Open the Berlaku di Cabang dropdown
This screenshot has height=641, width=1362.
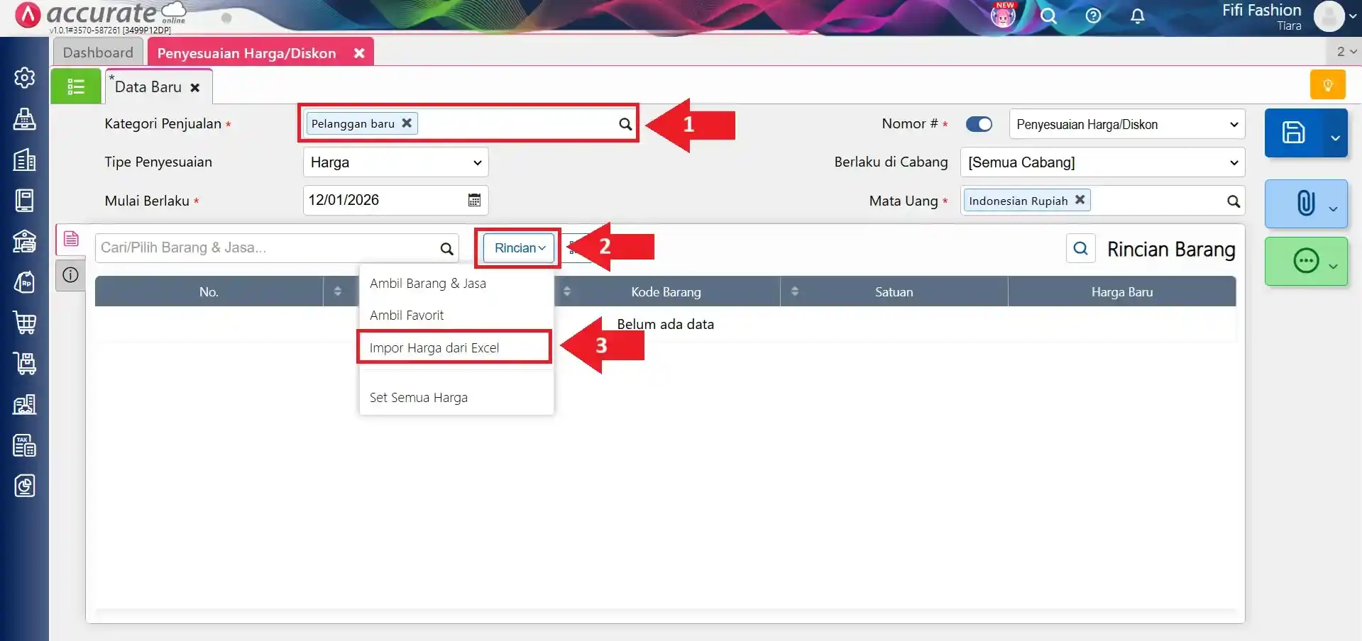[1102, 162]
